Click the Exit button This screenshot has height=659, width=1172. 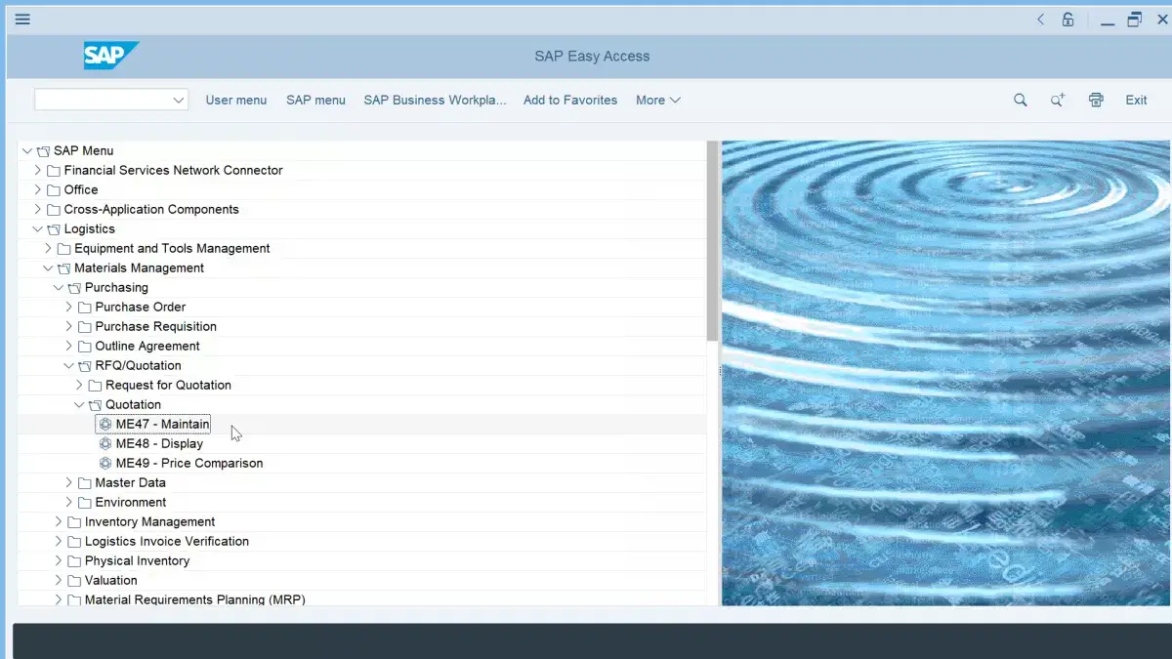[x=1136, y=100]
